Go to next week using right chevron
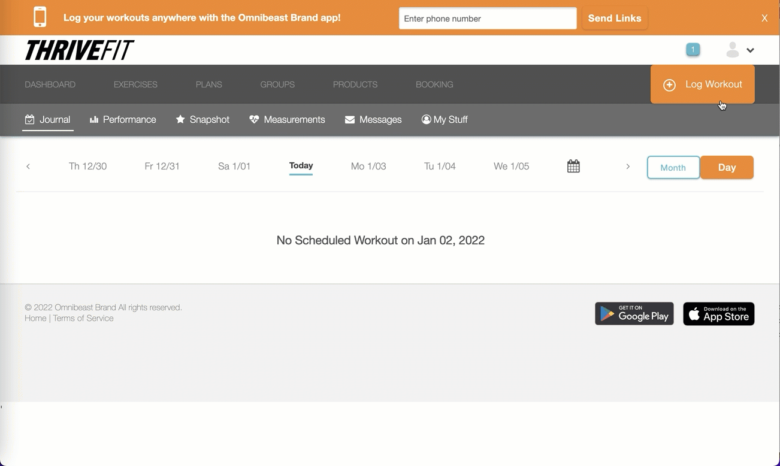This screenshot has height=466, width=780. point(628,167)
